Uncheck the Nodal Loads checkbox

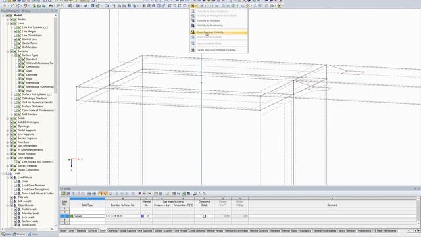(16, 209)
